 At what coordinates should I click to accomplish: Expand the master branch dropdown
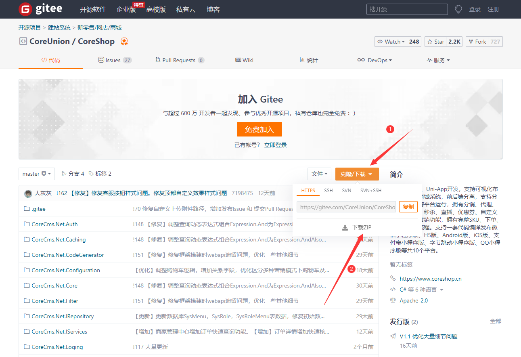tap(36, 174)
